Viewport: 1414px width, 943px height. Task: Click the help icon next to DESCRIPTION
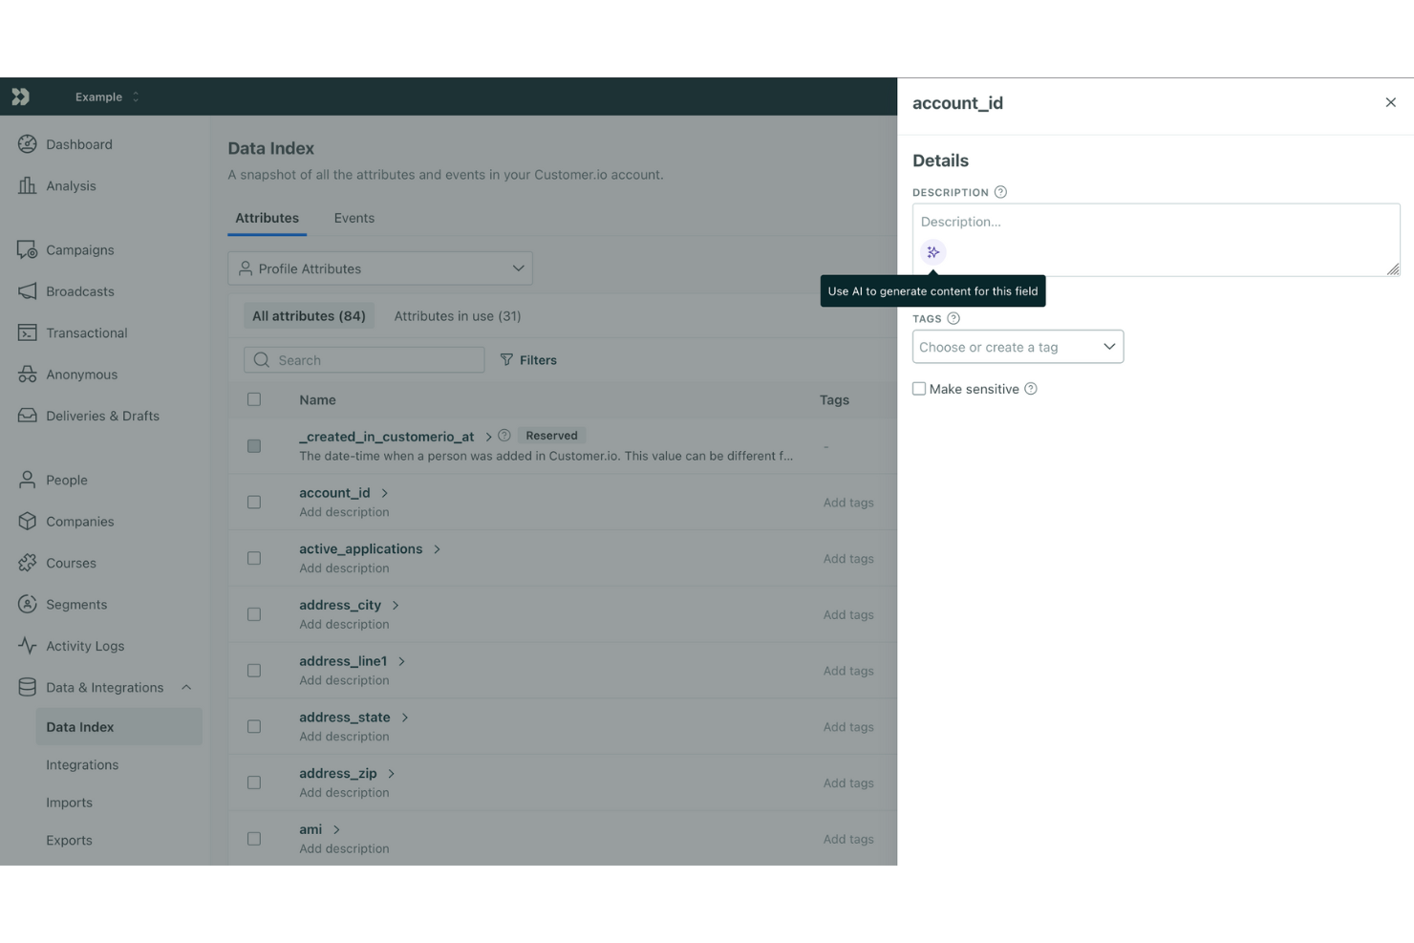click(1000, 191)
